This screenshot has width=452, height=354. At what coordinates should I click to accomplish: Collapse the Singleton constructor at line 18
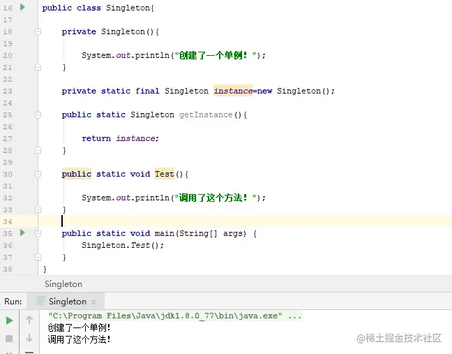(38, 31)
